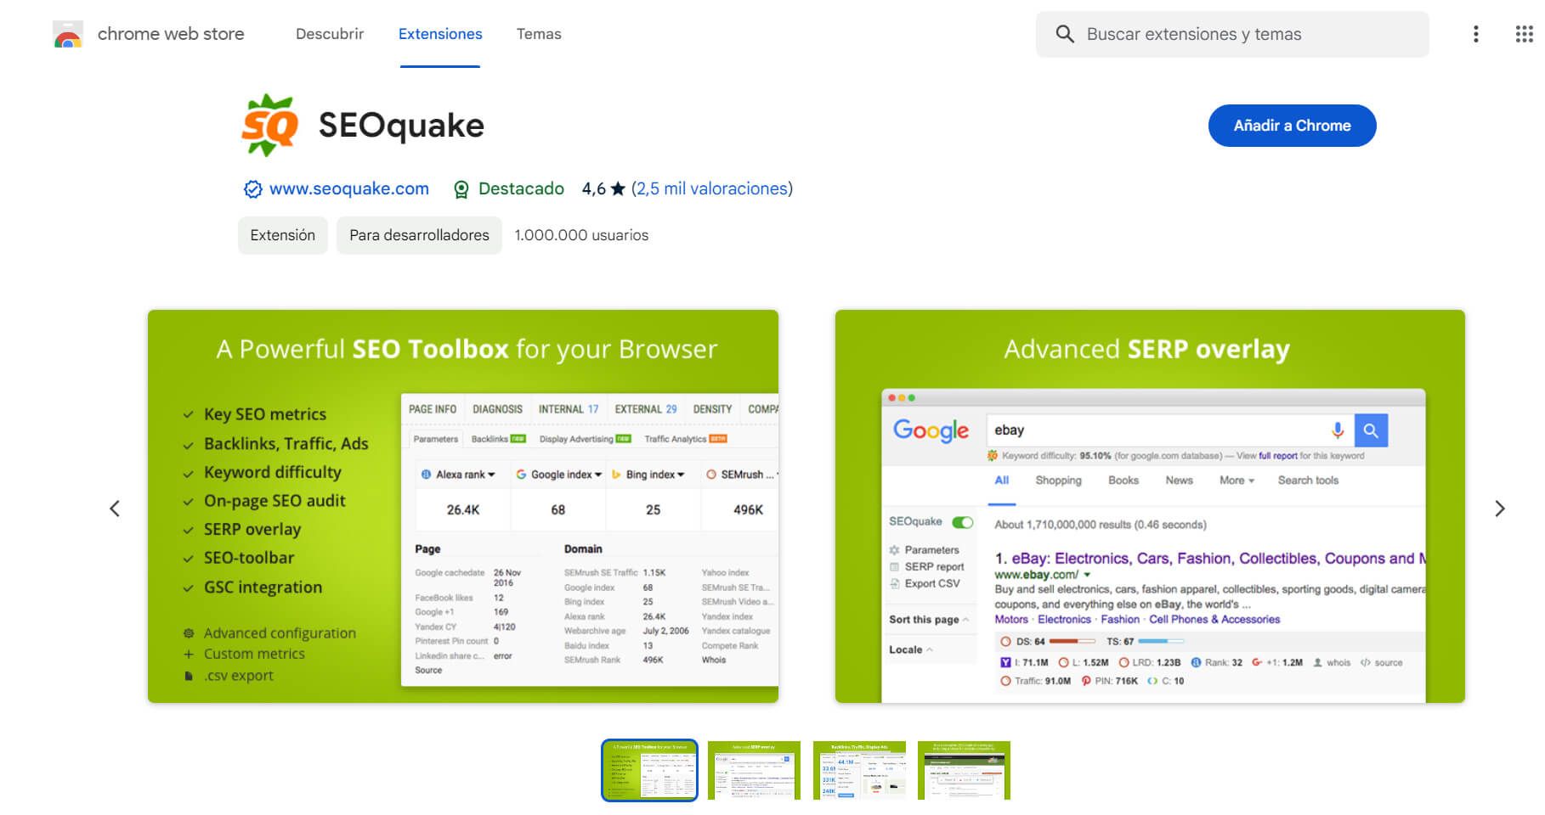
Task: Click the full report link
Action: coord(1277,456)
